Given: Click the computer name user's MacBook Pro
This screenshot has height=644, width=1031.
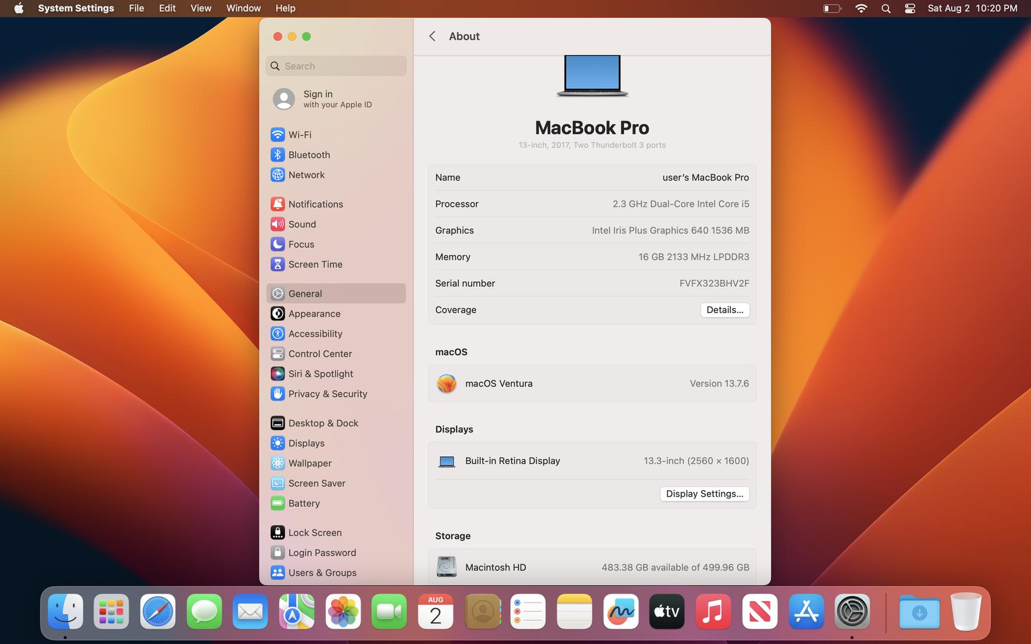Looking at the screenshot, I should (705, 178).
